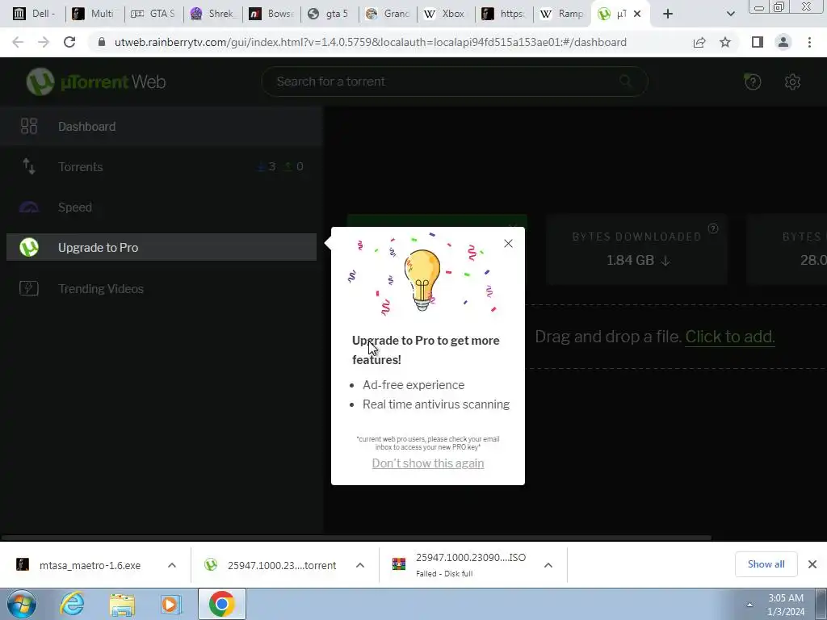827x620 pixels.
Task: Switch to the Xbox Wikipedia tab
Action: point(446,14)
